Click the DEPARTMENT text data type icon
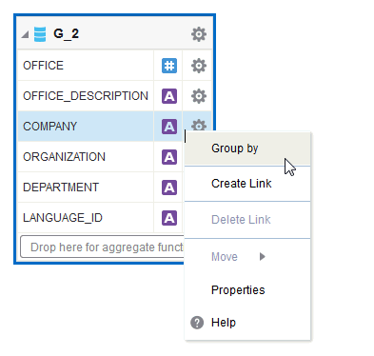 tap(169, 188)
